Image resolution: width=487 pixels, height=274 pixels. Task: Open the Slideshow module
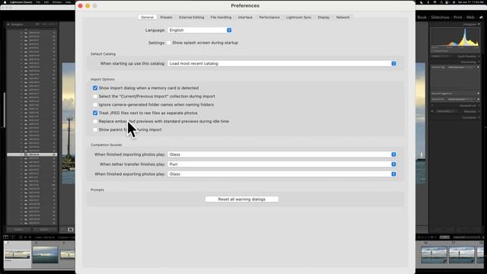(x=440, y=18)
